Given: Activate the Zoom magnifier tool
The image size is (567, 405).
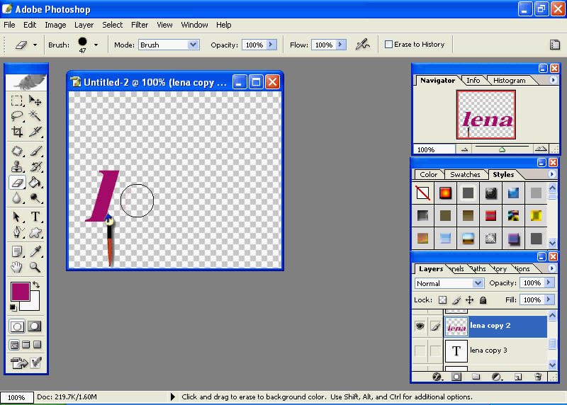Looking at the screenshot, I should click(35, 267).
